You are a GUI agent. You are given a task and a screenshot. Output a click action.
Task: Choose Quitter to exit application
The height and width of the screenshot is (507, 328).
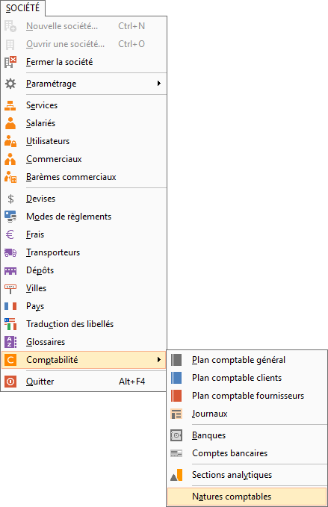[x=84, y=382]
